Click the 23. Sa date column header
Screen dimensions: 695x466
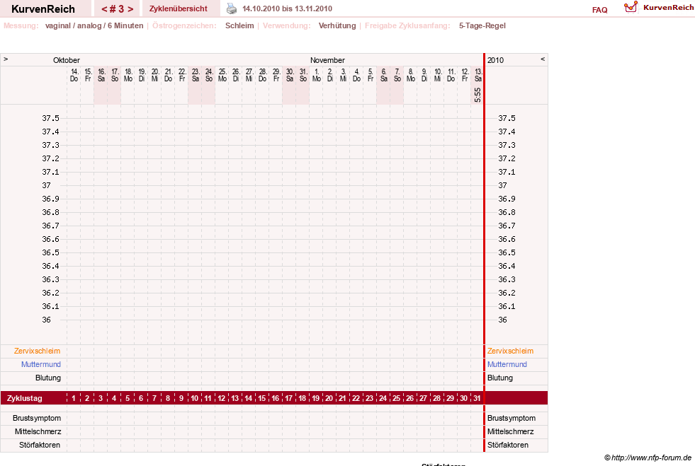point(195,75)
